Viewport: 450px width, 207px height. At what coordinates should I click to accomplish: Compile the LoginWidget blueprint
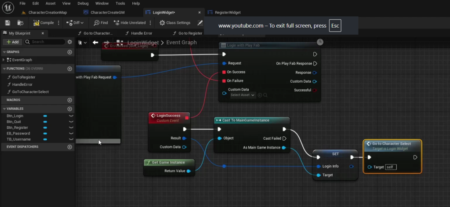44,23
